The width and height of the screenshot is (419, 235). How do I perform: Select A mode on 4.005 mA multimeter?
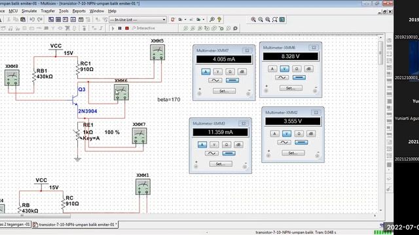[206, 72]
